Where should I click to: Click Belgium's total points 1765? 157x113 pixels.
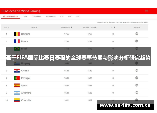tap(67, 34)
